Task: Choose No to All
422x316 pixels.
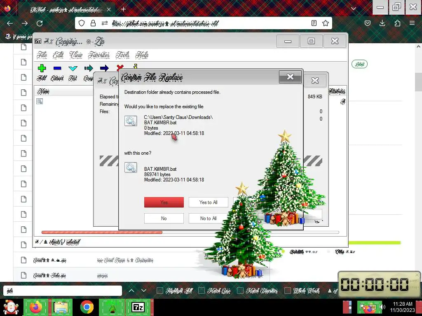Action: click(x=208, y=218)
